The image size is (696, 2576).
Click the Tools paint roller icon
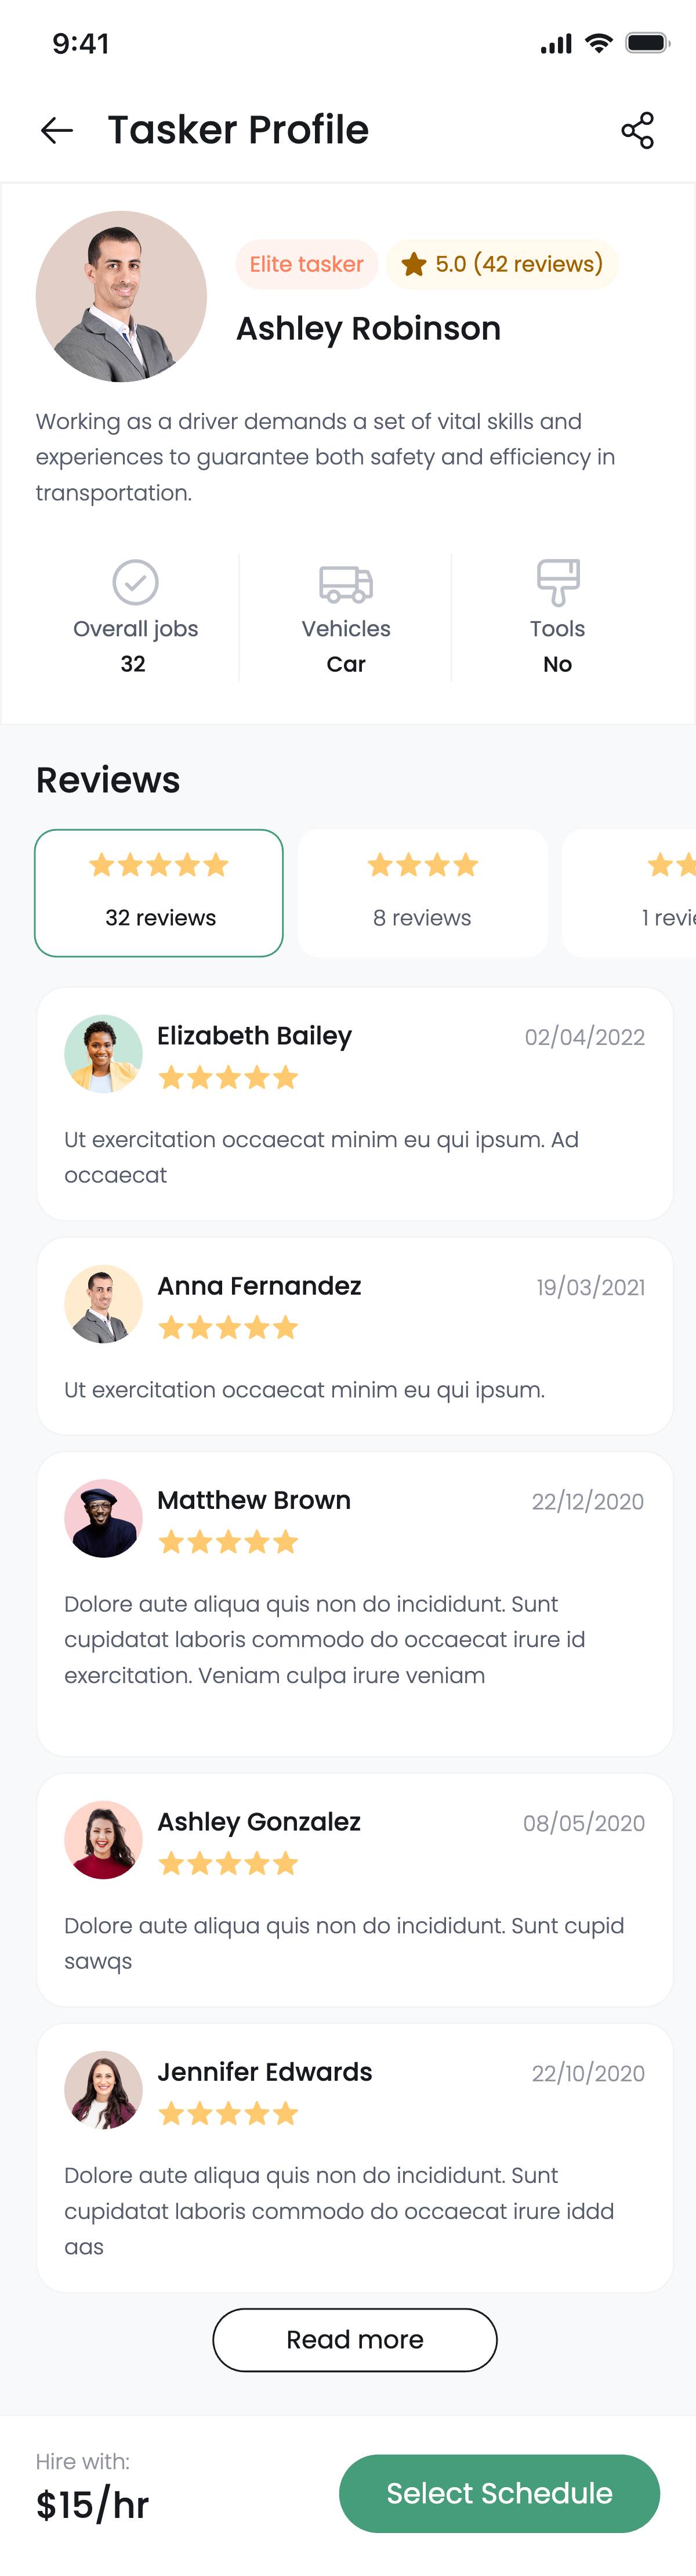pyautogui.click(x=557, y=582)
